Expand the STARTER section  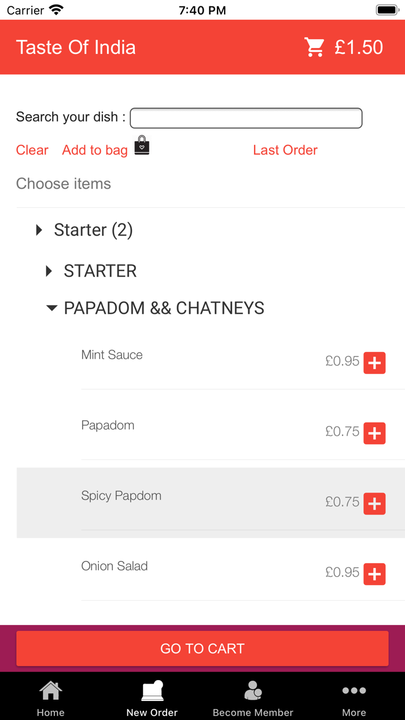[x=48, y=271]
